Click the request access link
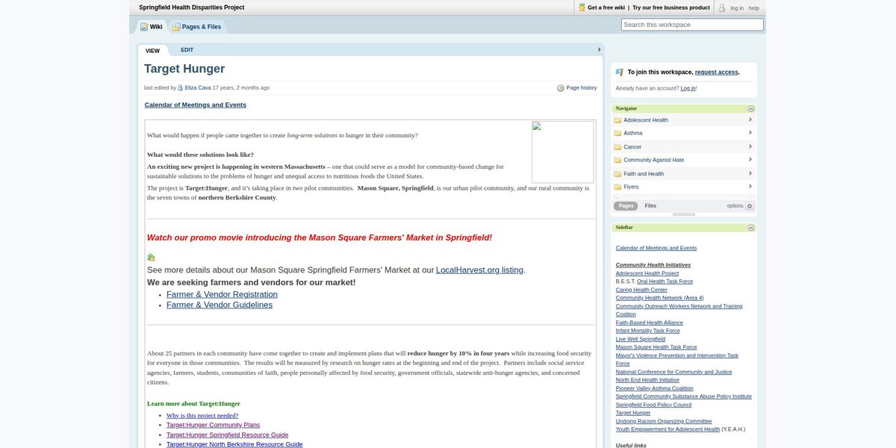 coord(716,72)
